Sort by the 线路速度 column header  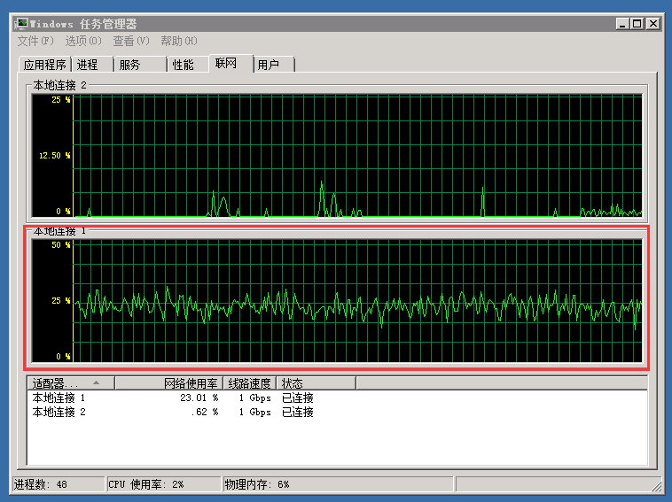coord(250,383)
